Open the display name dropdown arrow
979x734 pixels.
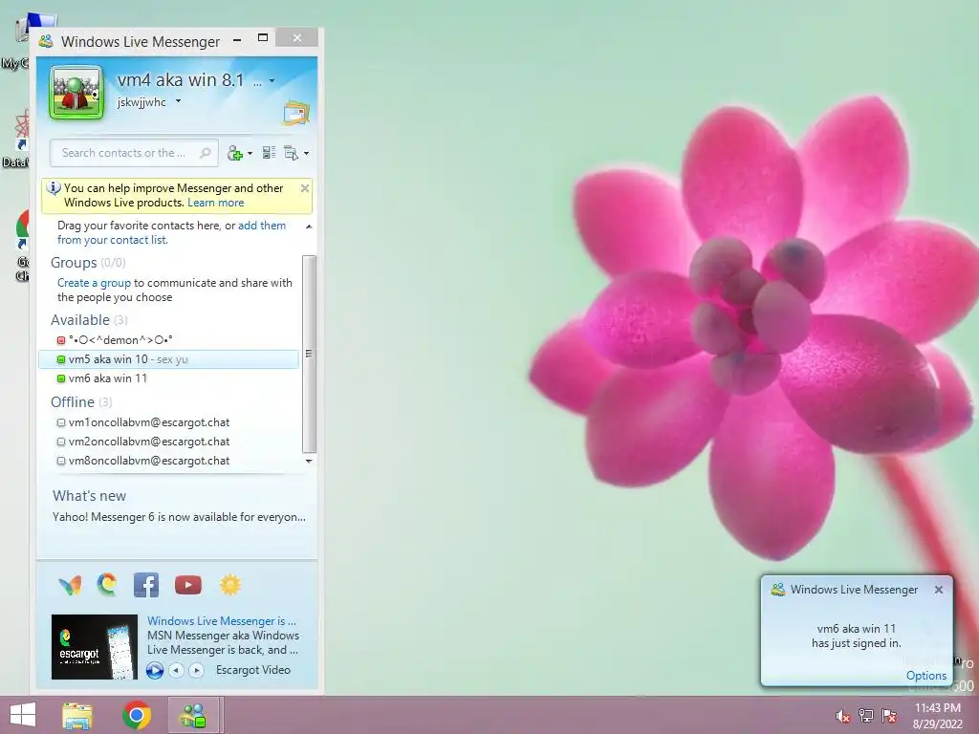click(272, 80)
